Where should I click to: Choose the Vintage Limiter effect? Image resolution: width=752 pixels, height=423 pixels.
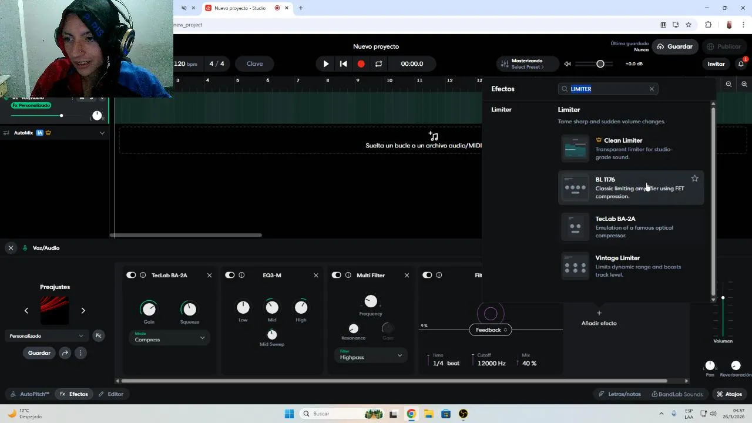631,266
